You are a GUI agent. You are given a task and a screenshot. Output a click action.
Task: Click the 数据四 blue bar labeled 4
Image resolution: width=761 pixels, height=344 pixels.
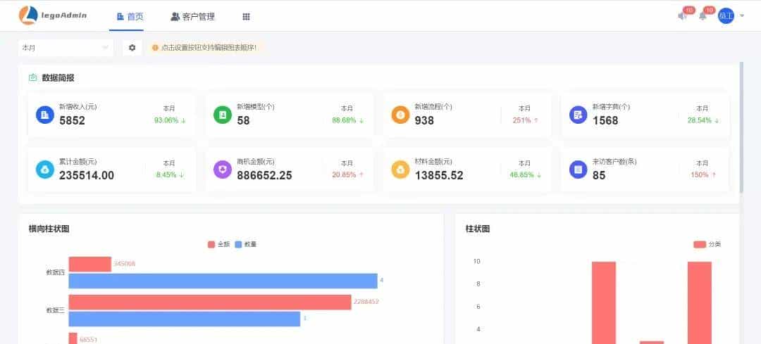pos(223,281)
